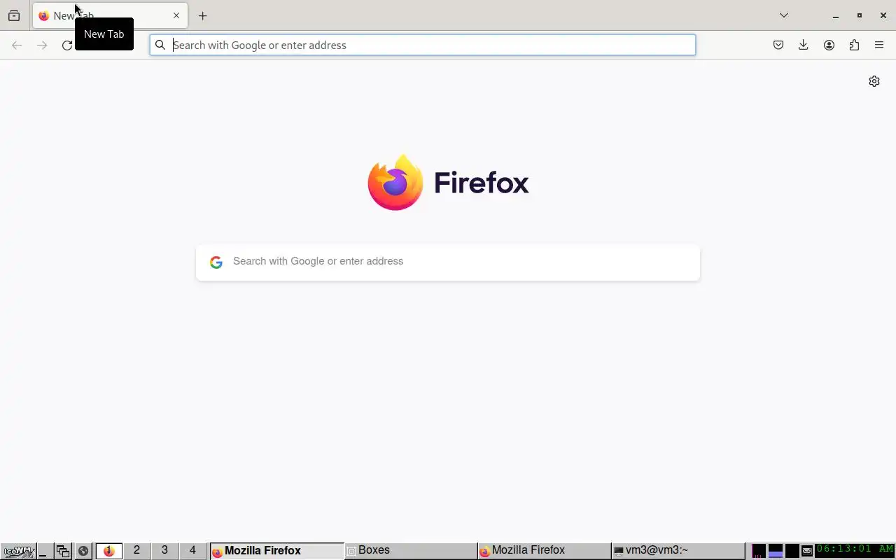Switch to vm3@vm3:~ terminal in taskbar
This screenshot has width=896, height=560.
(x=678, y=551)
